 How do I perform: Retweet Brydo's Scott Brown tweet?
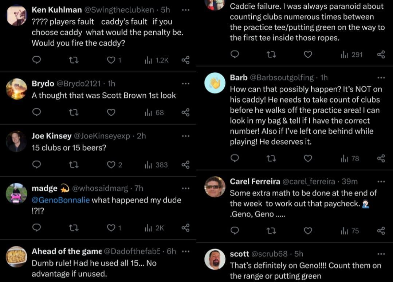click(x=74, y=112)
